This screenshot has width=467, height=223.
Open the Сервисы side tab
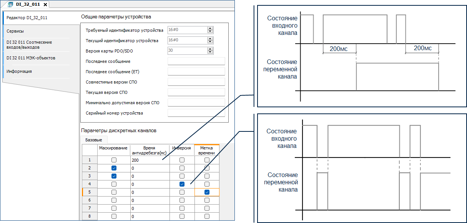15,31
